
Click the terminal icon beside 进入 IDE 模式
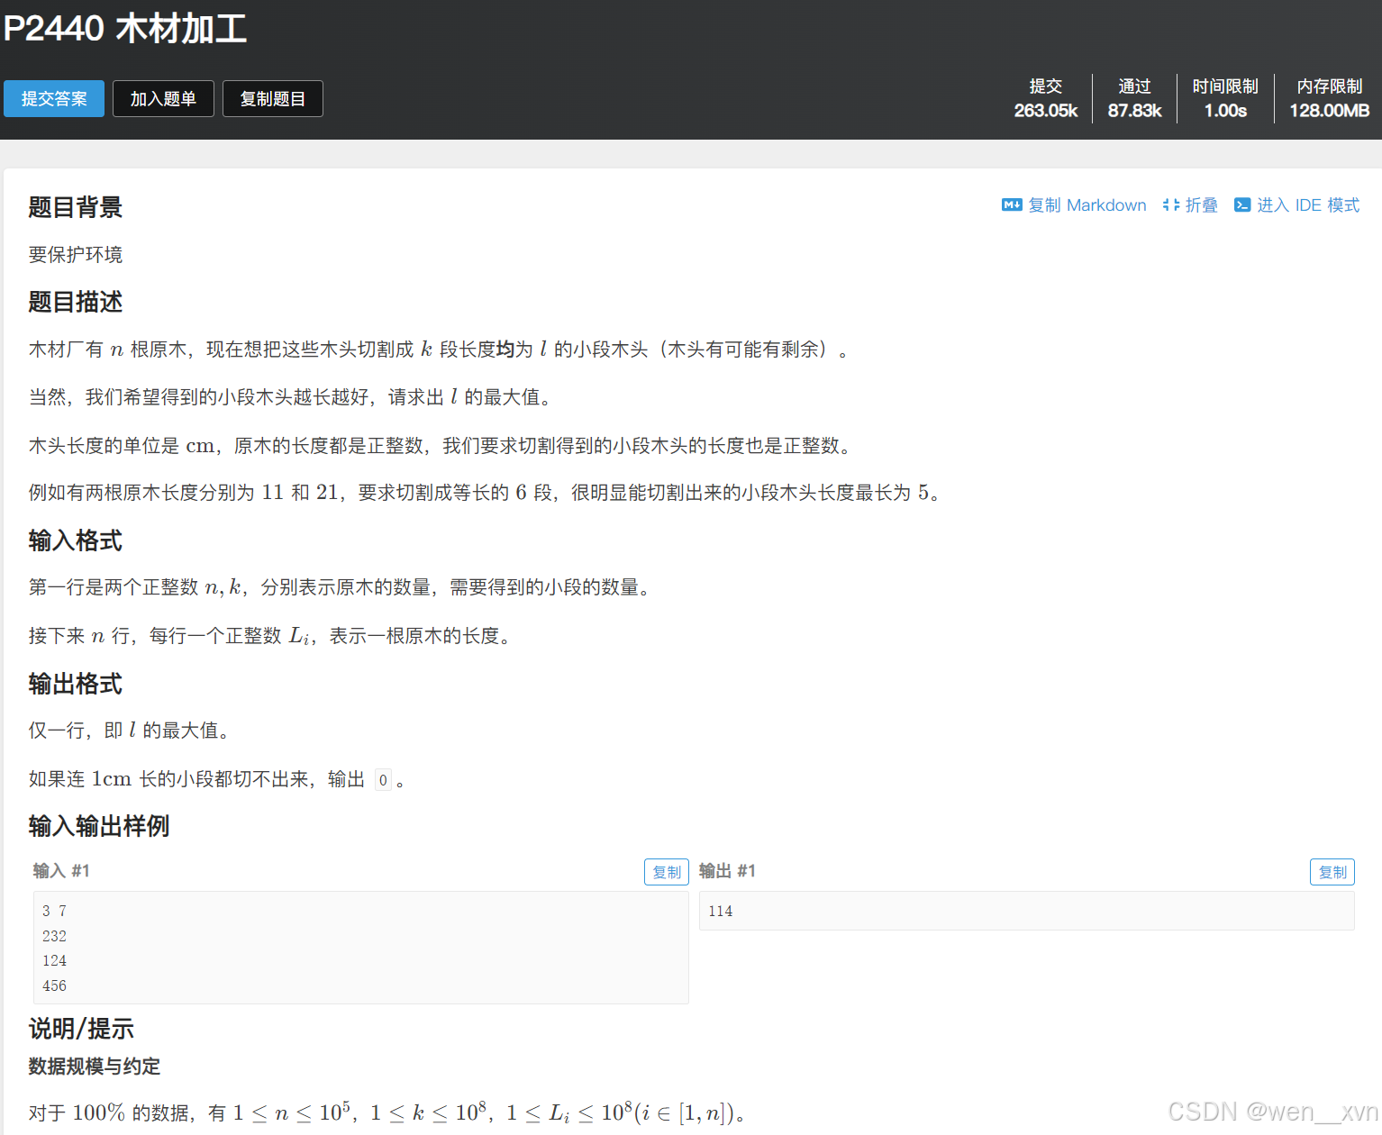pyautogui.click(x=1242, y=205)
